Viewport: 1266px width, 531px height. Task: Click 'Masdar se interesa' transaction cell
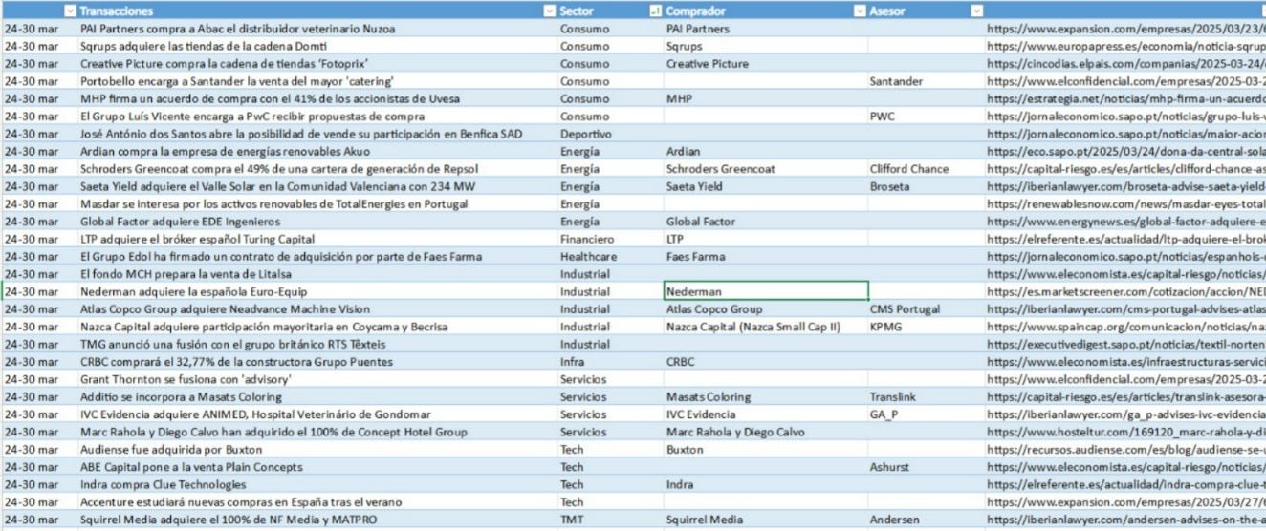click(317, 203)
